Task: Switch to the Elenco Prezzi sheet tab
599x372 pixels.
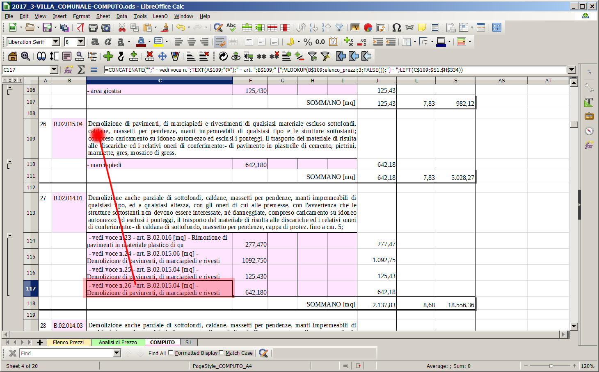Action: point(68,342)
